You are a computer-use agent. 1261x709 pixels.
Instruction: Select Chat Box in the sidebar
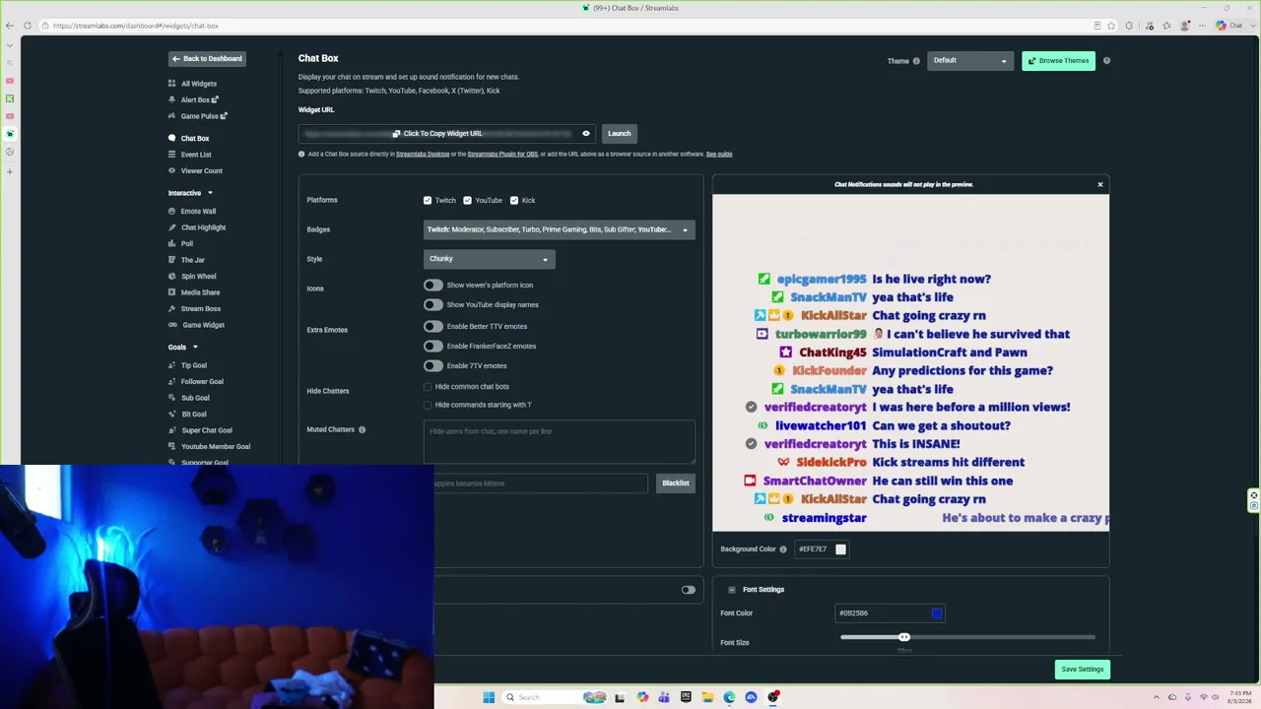point(195,139)
